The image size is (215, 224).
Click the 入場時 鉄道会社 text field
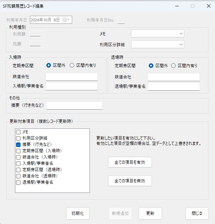pos(72,77)
